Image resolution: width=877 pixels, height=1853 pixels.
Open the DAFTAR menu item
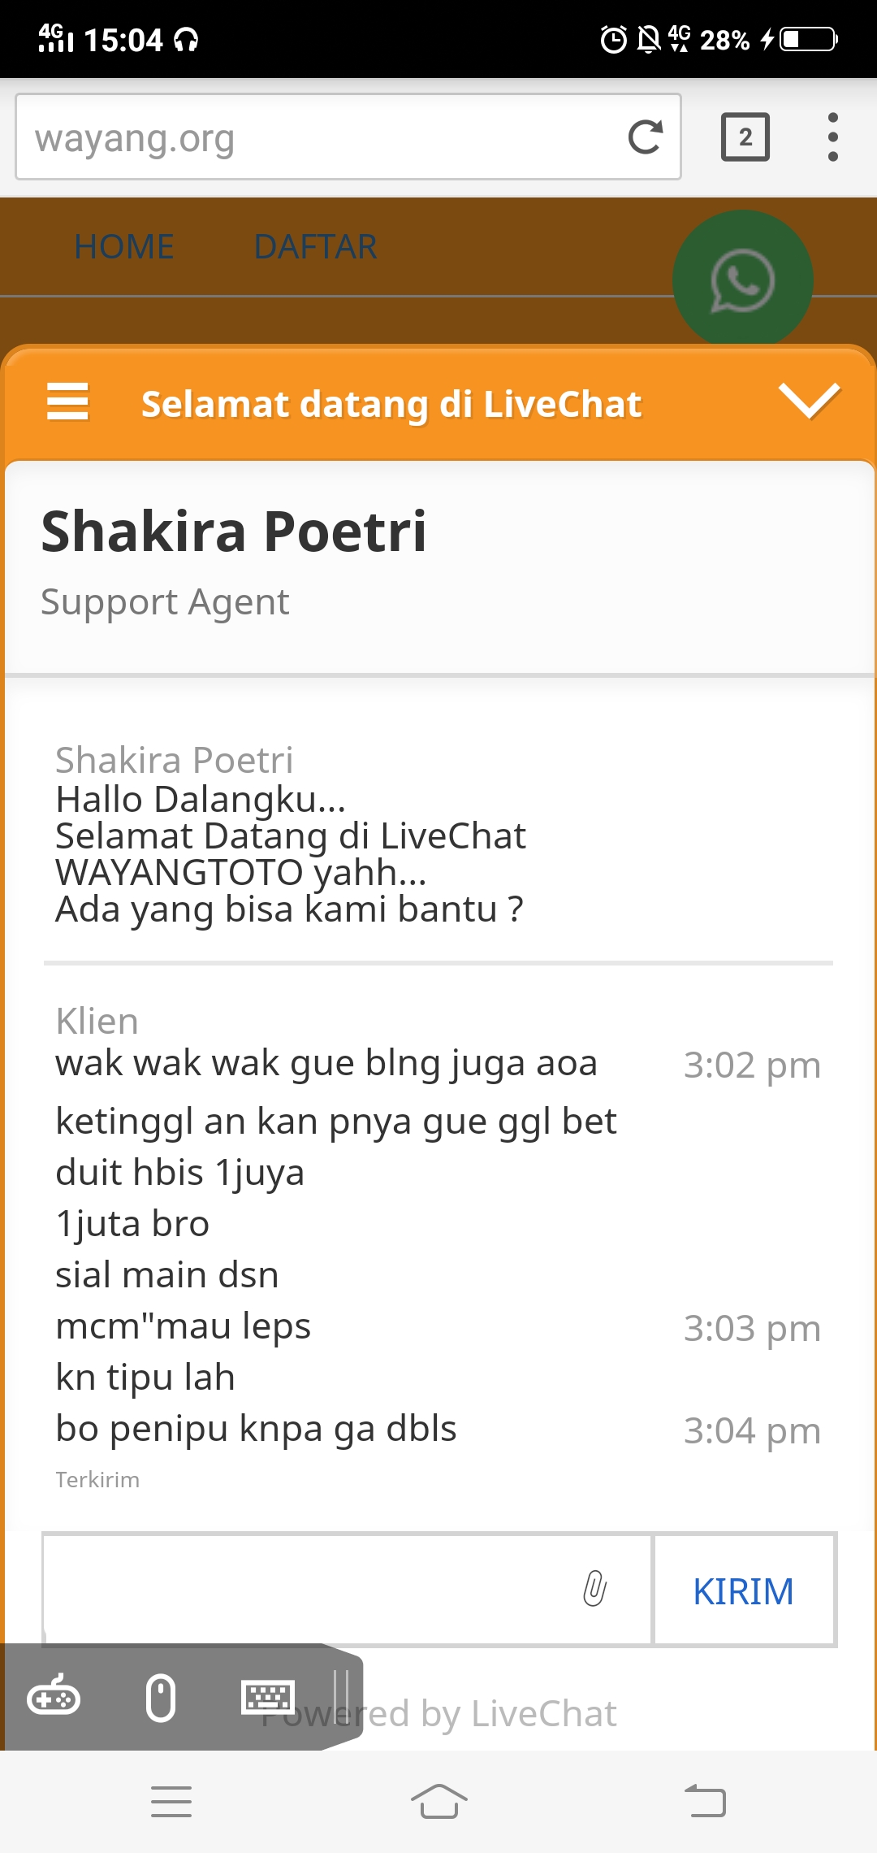click(x=315, y=246)
